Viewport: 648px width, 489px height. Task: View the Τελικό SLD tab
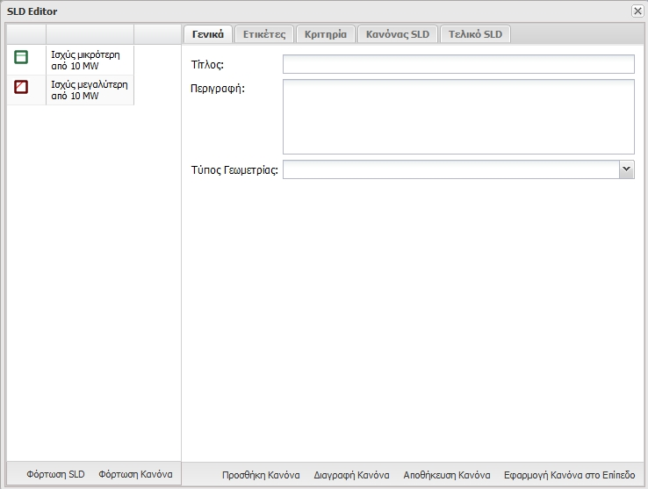(x=475, y=34)
